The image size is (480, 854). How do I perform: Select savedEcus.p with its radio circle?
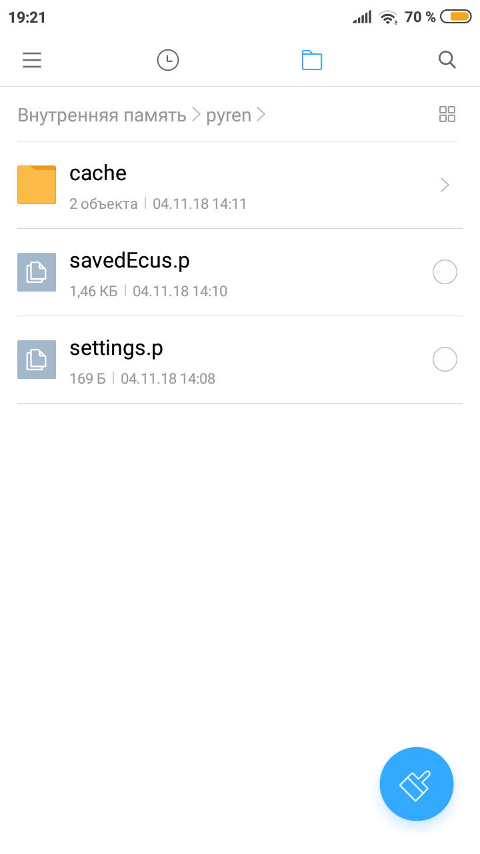(445, 272)
